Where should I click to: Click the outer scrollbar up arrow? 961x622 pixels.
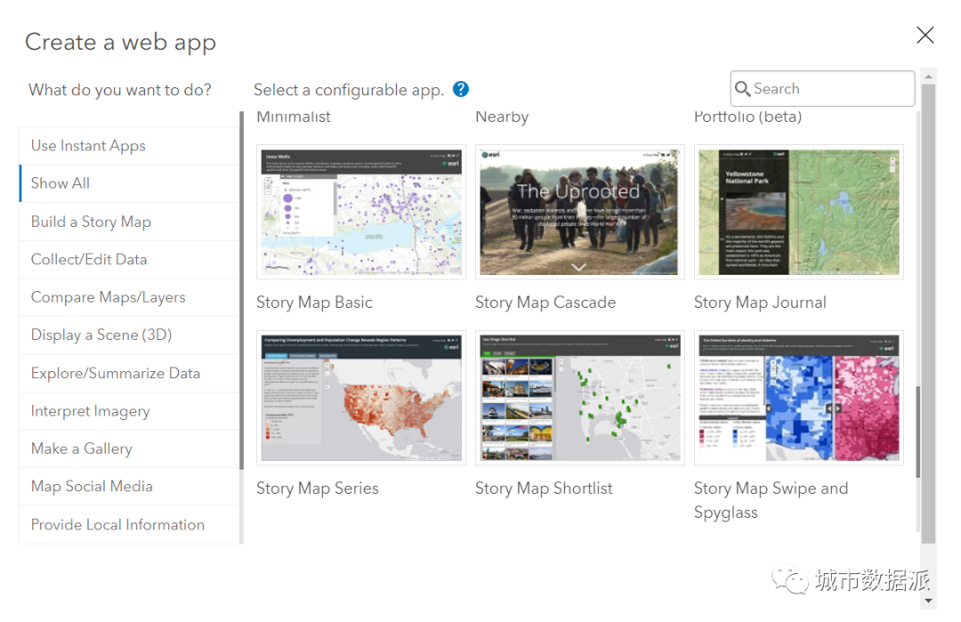coord(928,76)
